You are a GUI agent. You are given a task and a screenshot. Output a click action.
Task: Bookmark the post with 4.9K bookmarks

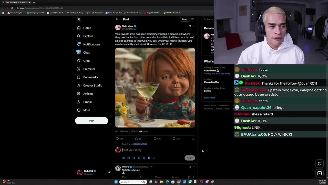(174, 139)
